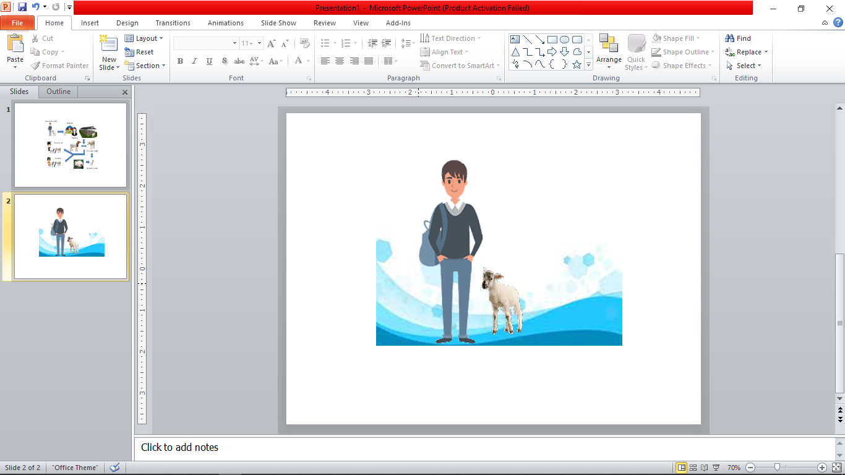
Task: Switch to the Outline pane tab
Action: [x=59, y=92]
